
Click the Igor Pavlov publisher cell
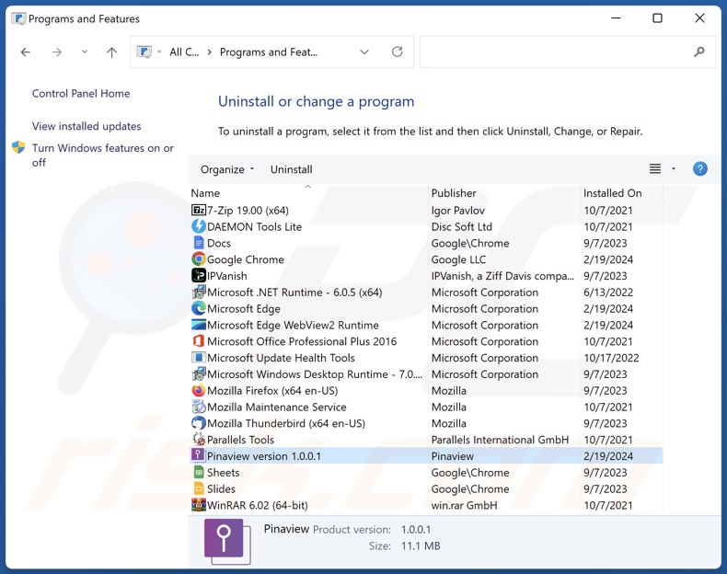(457, 211)
